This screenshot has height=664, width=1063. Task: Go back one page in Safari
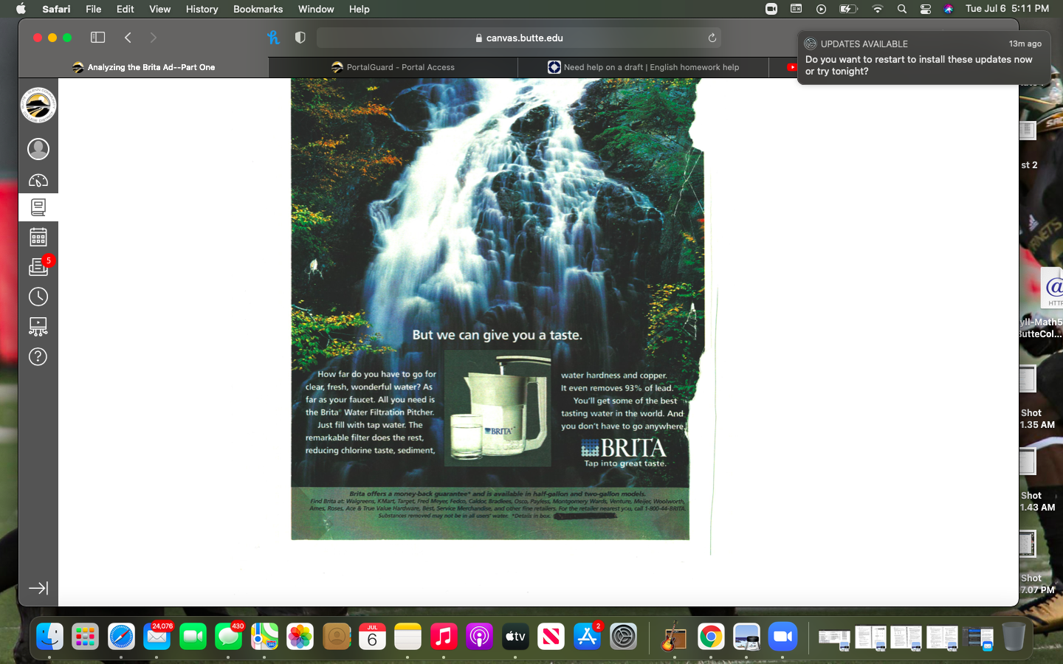pos(128,38)
